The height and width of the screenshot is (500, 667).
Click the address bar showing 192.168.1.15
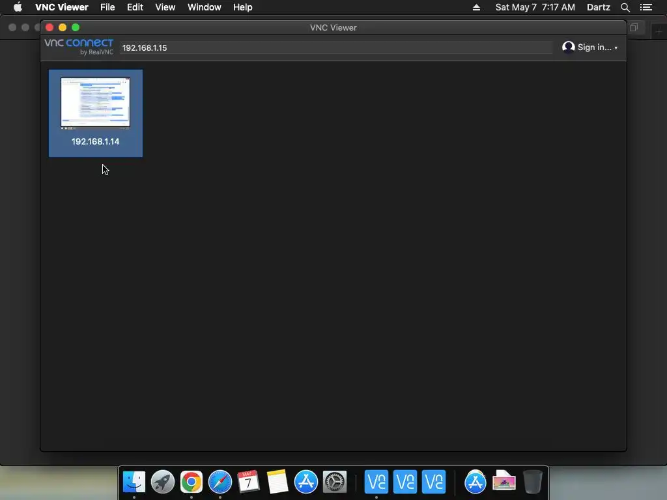336,48
